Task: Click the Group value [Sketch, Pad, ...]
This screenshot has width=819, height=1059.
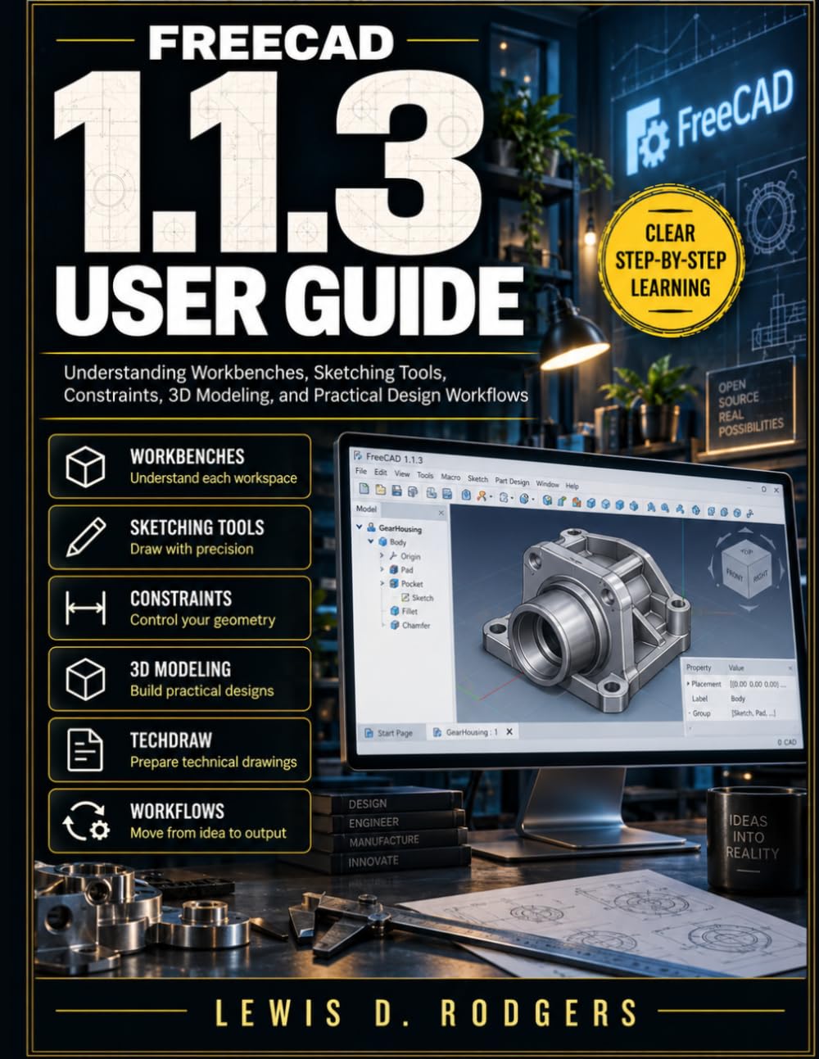Action: coord(753,713)
